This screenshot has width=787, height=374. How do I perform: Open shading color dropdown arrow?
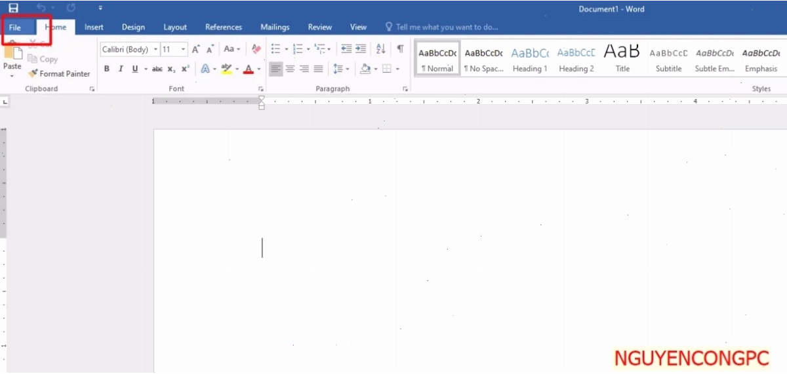tap(376, 69)
